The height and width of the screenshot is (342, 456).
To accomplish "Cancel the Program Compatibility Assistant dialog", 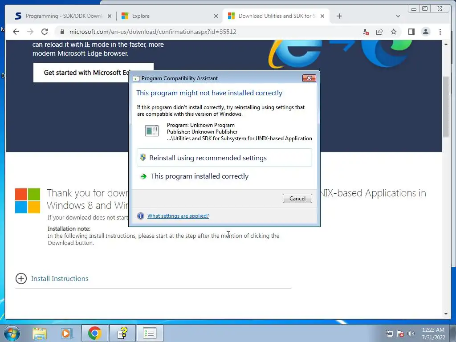I will click(297, 198).
